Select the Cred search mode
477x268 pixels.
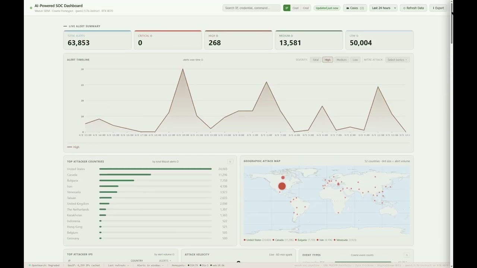[x=295, y=8]
